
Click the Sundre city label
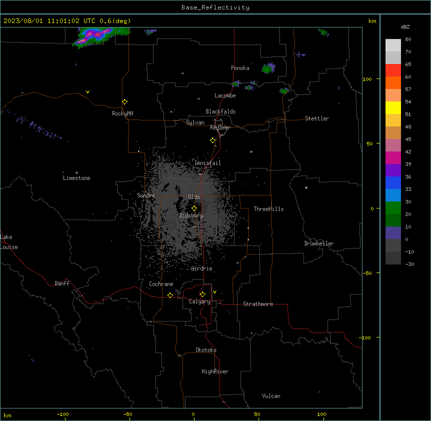tap(146, 195)
